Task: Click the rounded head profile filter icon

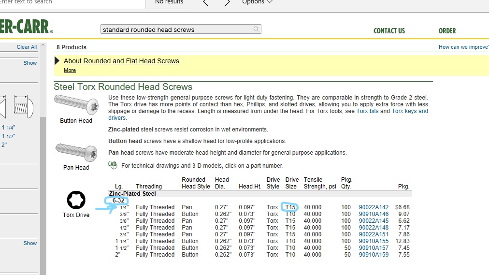Action: click(x=24, y=107)
